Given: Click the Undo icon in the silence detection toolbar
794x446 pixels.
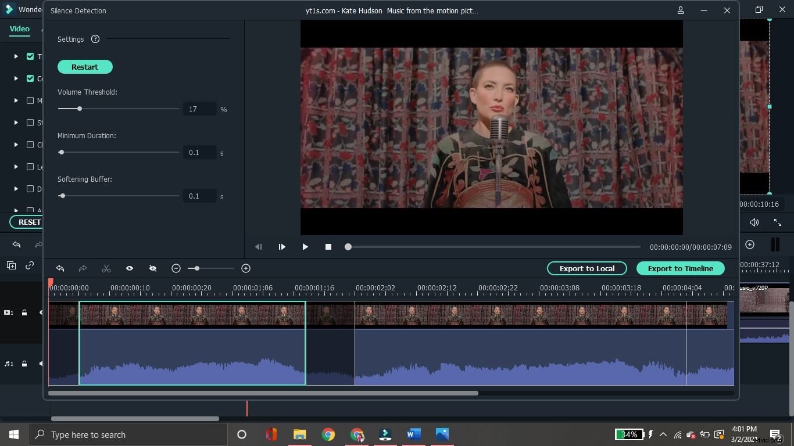Looking at the screenshot, I should click(x=60, y=268).
